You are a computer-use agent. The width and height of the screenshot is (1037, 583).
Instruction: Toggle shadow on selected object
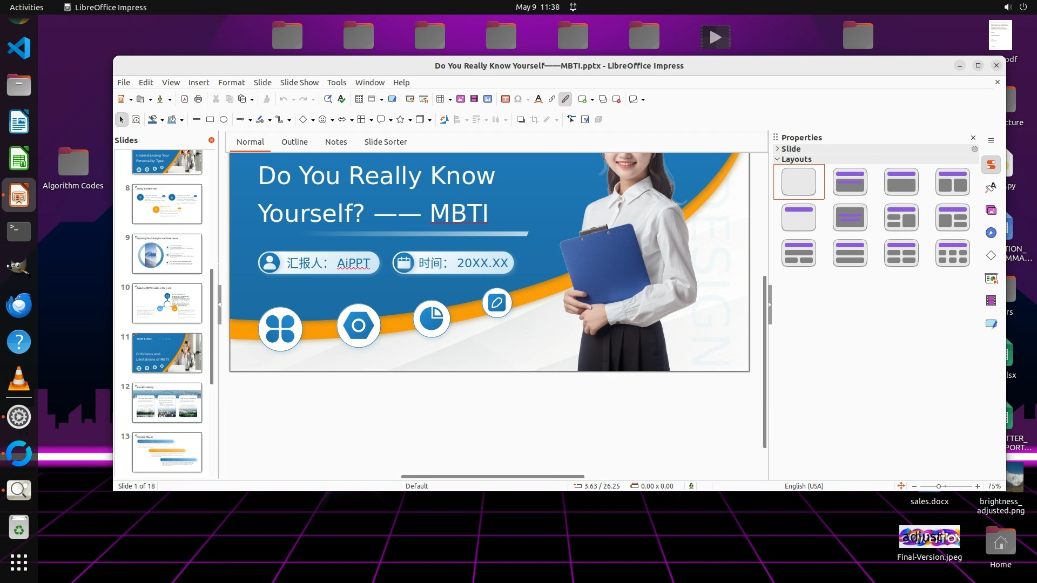[521, 120]
